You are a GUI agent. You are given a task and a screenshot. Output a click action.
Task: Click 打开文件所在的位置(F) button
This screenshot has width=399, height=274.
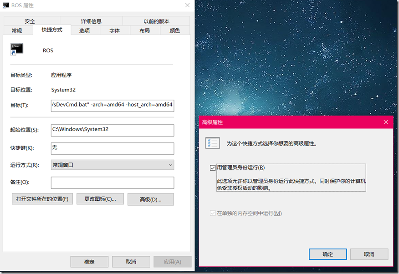click(x=42, y=199)
